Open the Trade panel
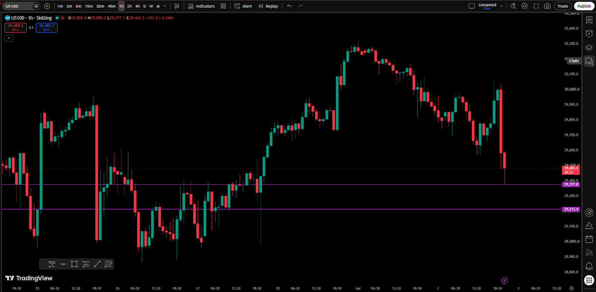The width and height of the screenshot is (596, 292). pos(563,6)
